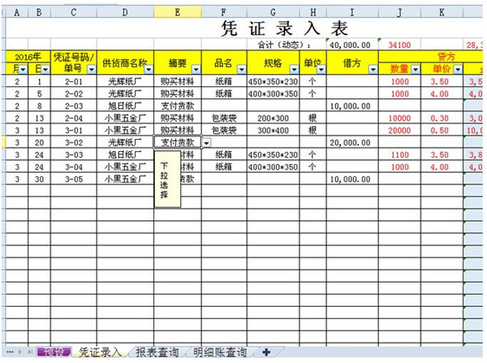Screen dimensions: 487x363
Task: Click the 凭证录入表 title cell
Action: point(284,28)
